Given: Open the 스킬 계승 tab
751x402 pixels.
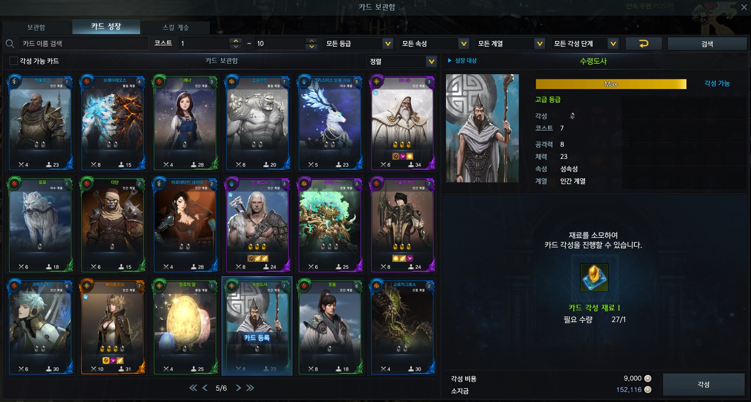Looking at the screenshot, I should point(175,27).
